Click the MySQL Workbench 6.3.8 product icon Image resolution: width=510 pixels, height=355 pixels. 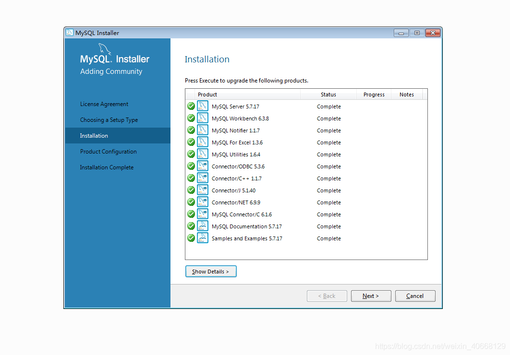[x=202, y=118]
